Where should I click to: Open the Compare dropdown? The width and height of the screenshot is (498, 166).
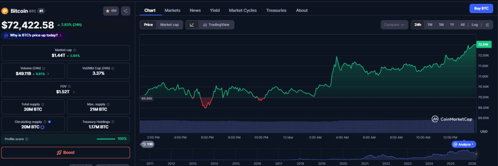(x=394, y=25)
